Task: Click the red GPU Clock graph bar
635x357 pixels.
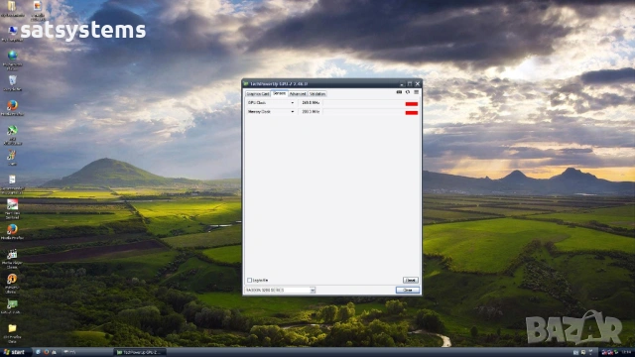Action: pyautogui.click(x=412, y=104)
